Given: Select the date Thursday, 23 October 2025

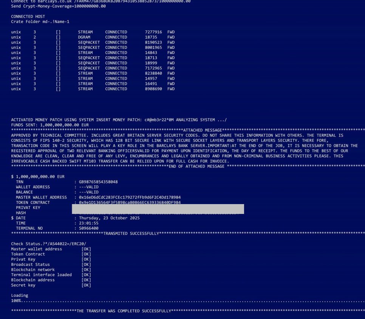Looking at the screenshot, I should click(109, 218).
